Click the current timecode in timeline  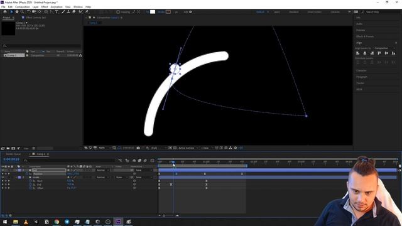[11, 159]
